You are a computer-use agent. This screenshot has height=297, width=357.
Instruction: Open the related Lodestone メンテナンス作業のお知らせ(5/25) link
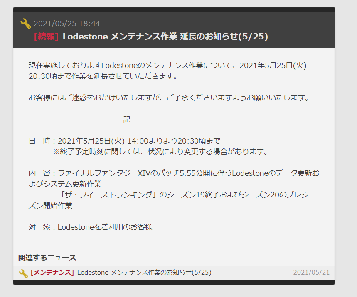[144, 272]
